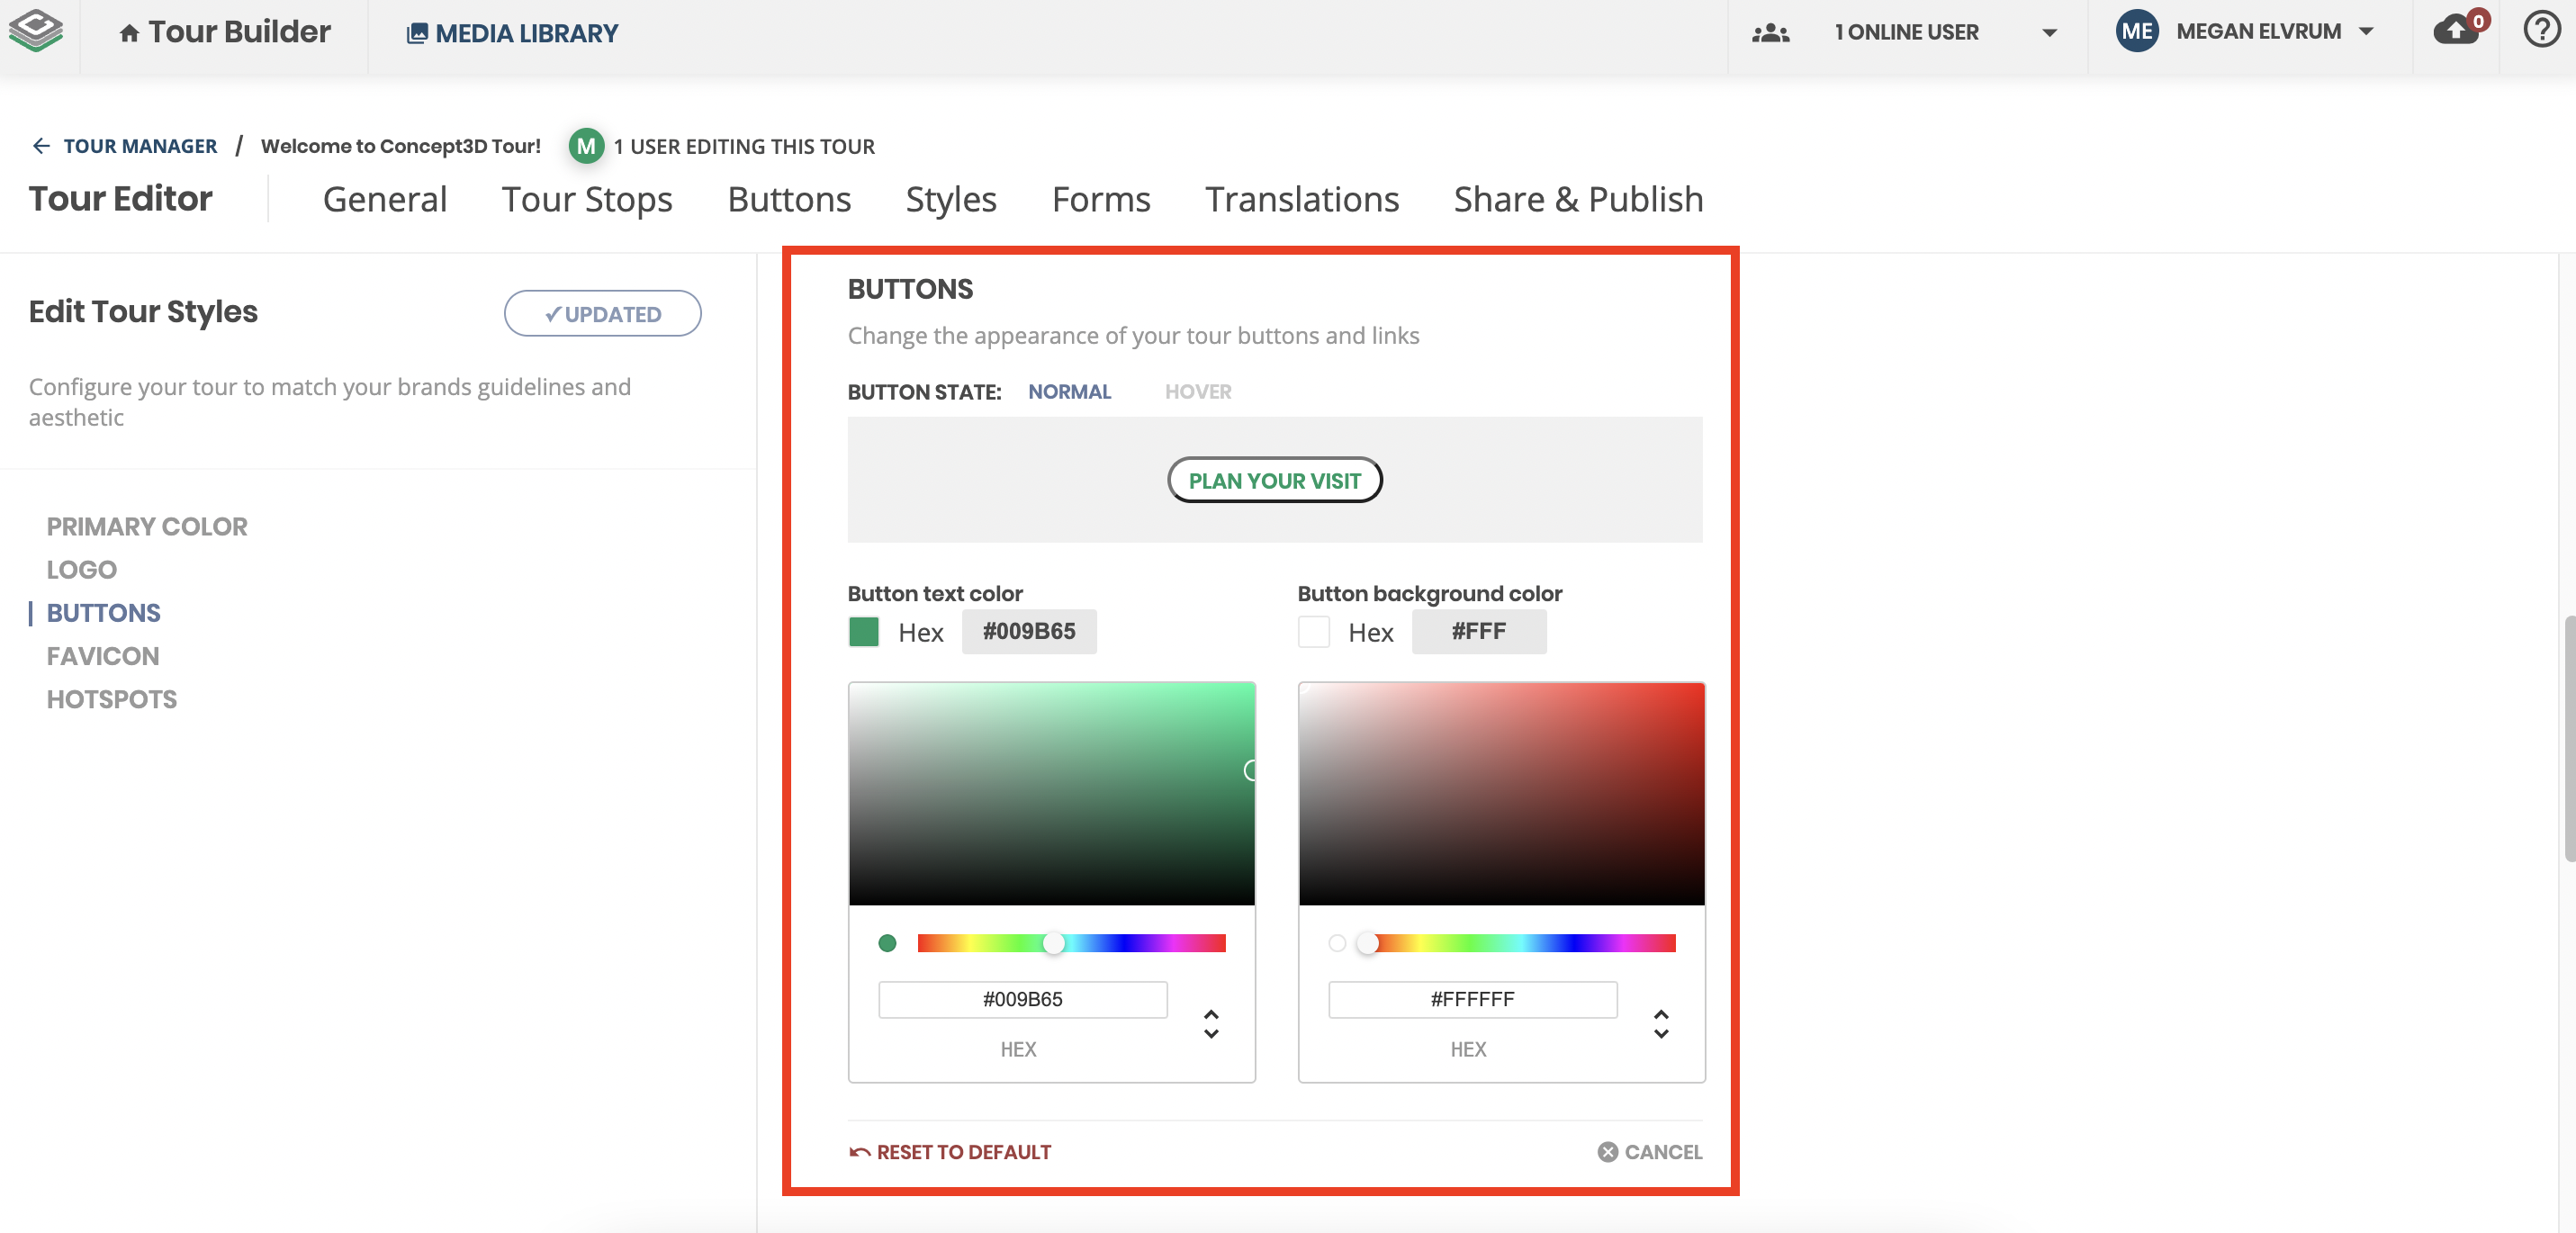
Task: Select Logo in styles list
Action: 82,569
